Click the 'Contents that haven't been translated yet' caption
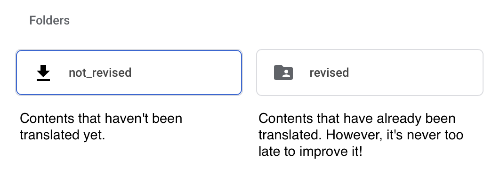This screenshot has width=500, height=177. [101, 127]
